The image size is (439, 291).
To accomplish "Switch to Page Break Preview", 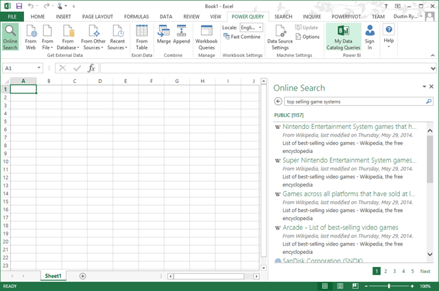I will (355, 286).
